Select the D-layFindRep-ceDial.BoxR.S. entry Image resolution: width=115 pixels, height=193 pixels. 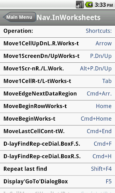(57, 157)
